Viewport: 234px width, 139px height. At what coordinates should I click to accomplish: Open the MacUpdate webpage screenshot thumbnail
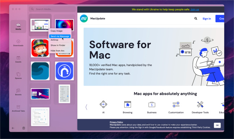point(40,25)
